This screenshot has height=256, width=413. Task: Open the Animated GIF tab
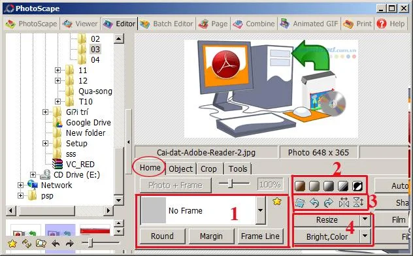(x=309, y=24)
